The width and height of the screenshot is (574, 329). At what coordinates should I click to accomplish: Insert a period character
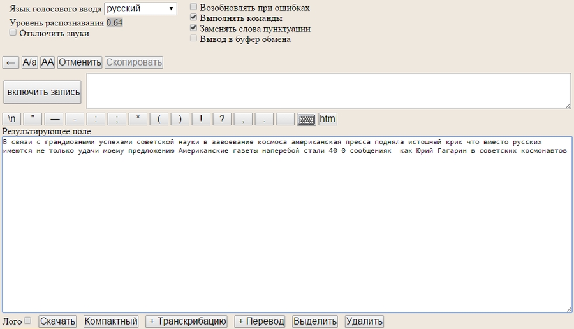pos(264,119)
